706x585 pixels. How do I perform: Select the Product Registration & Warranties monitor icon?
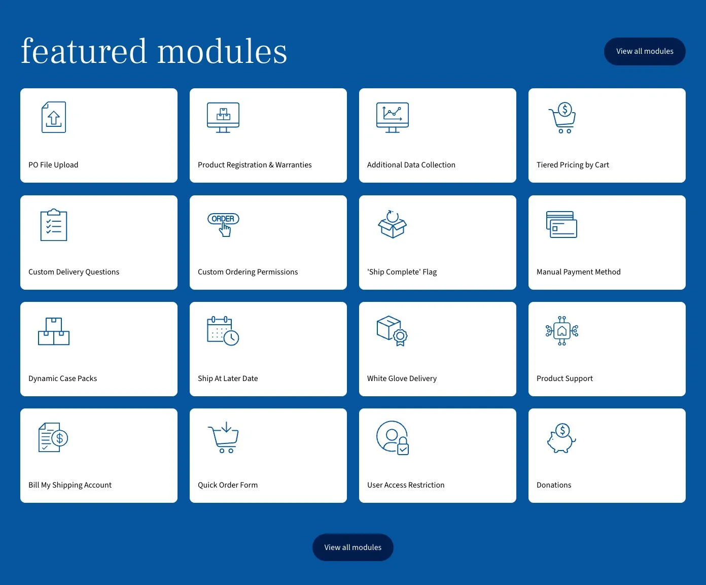[222, 117]
